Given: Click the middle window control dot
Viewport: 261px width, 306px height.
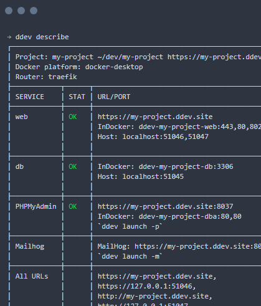Looking at the screenshot, I should pos(21,11).
